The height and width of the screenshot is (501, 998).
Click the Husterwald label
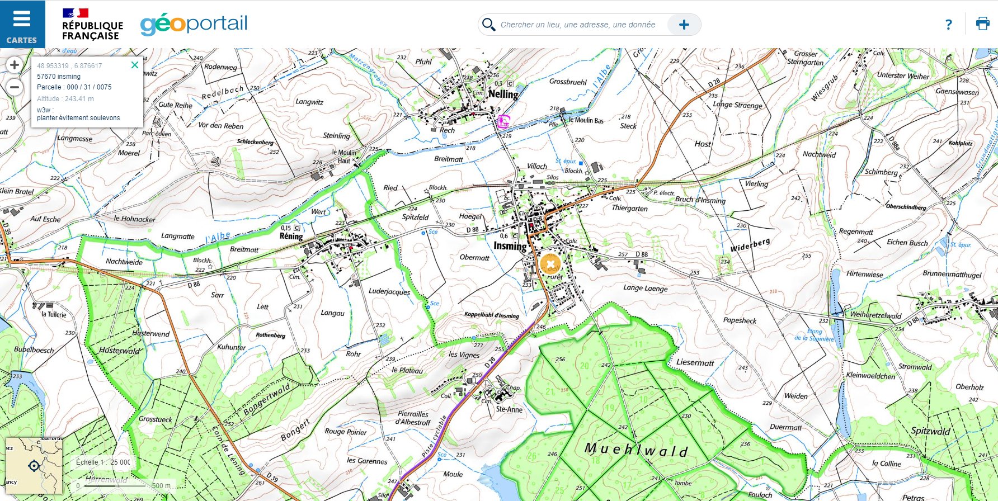pos(119,351)
